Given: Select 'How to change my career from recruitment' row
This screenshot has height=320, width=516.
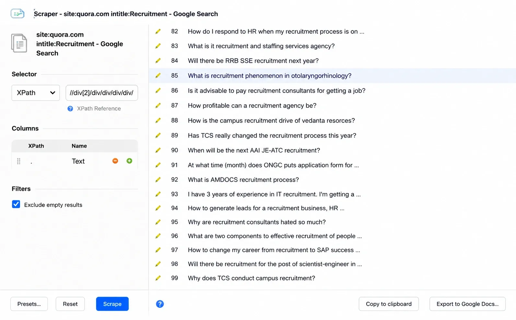Looking at the screenshot, I should [332, 250].
